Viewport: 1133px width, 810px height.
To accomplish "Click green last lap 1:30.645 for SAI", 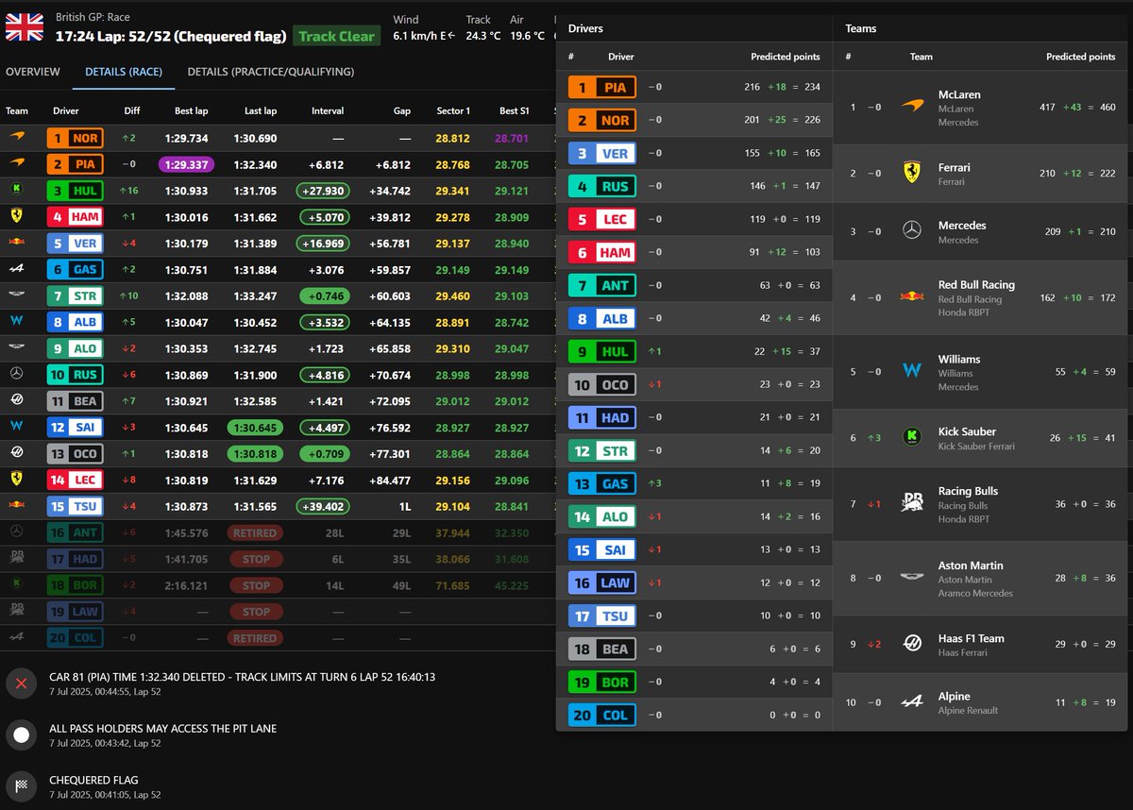I will coord(254,428).
